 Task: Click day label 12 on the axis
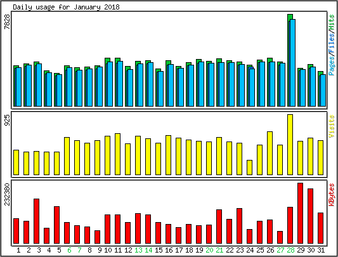click(x=128, y=250)
